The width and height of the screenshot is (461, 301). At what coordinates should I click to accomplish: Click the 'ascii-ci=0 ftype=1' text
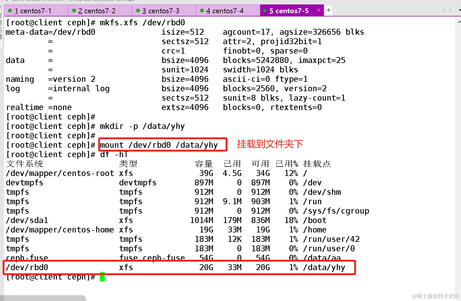pos(265,79)
